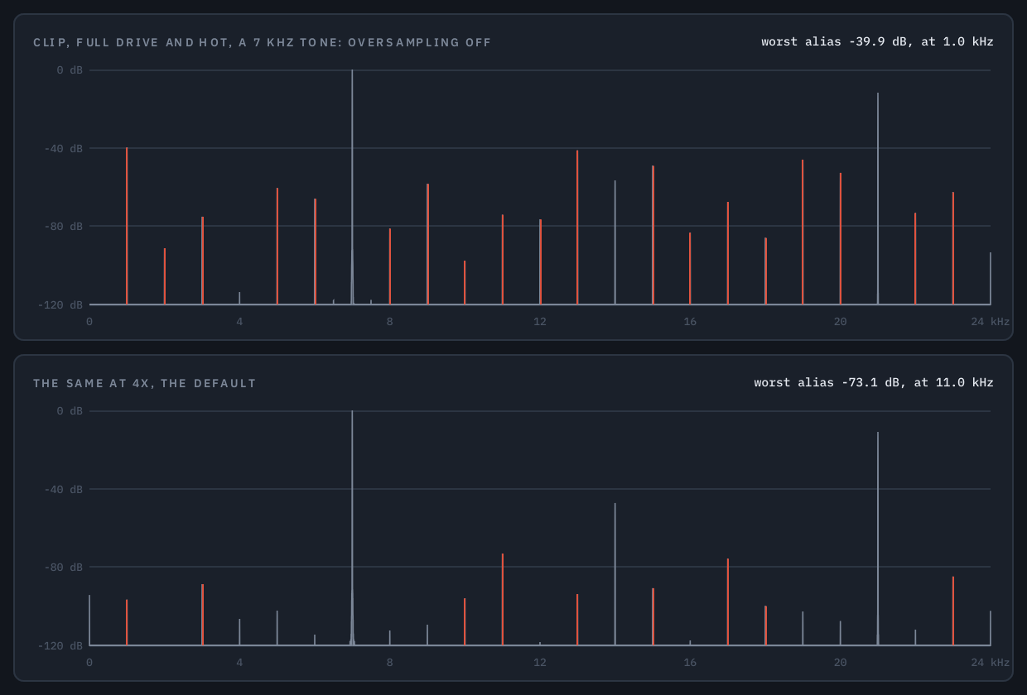This screenshot has width=1027, height=695.
Task: Click the 11 kHz red alias bar in bottom chart
Action: tap(502, 600)
